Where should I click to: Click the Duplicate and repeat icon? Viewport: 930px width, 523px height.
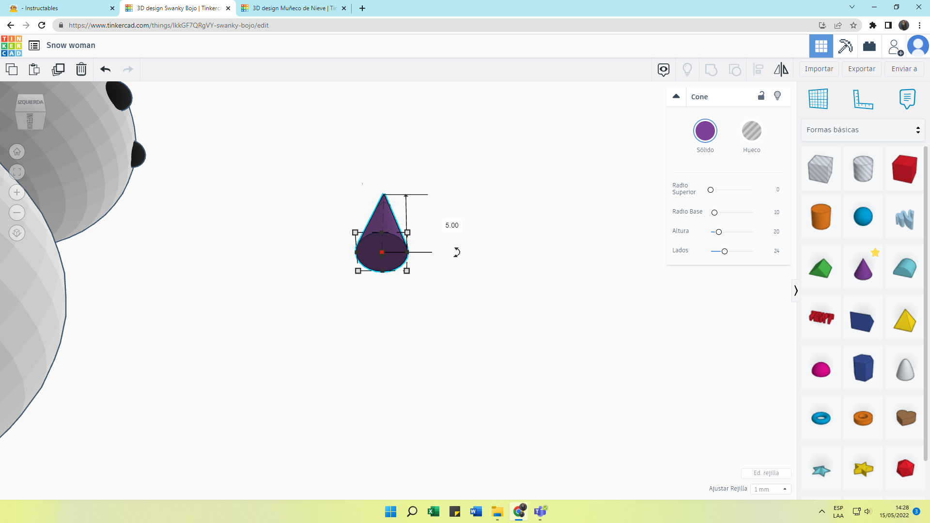(x=58, y=69)
